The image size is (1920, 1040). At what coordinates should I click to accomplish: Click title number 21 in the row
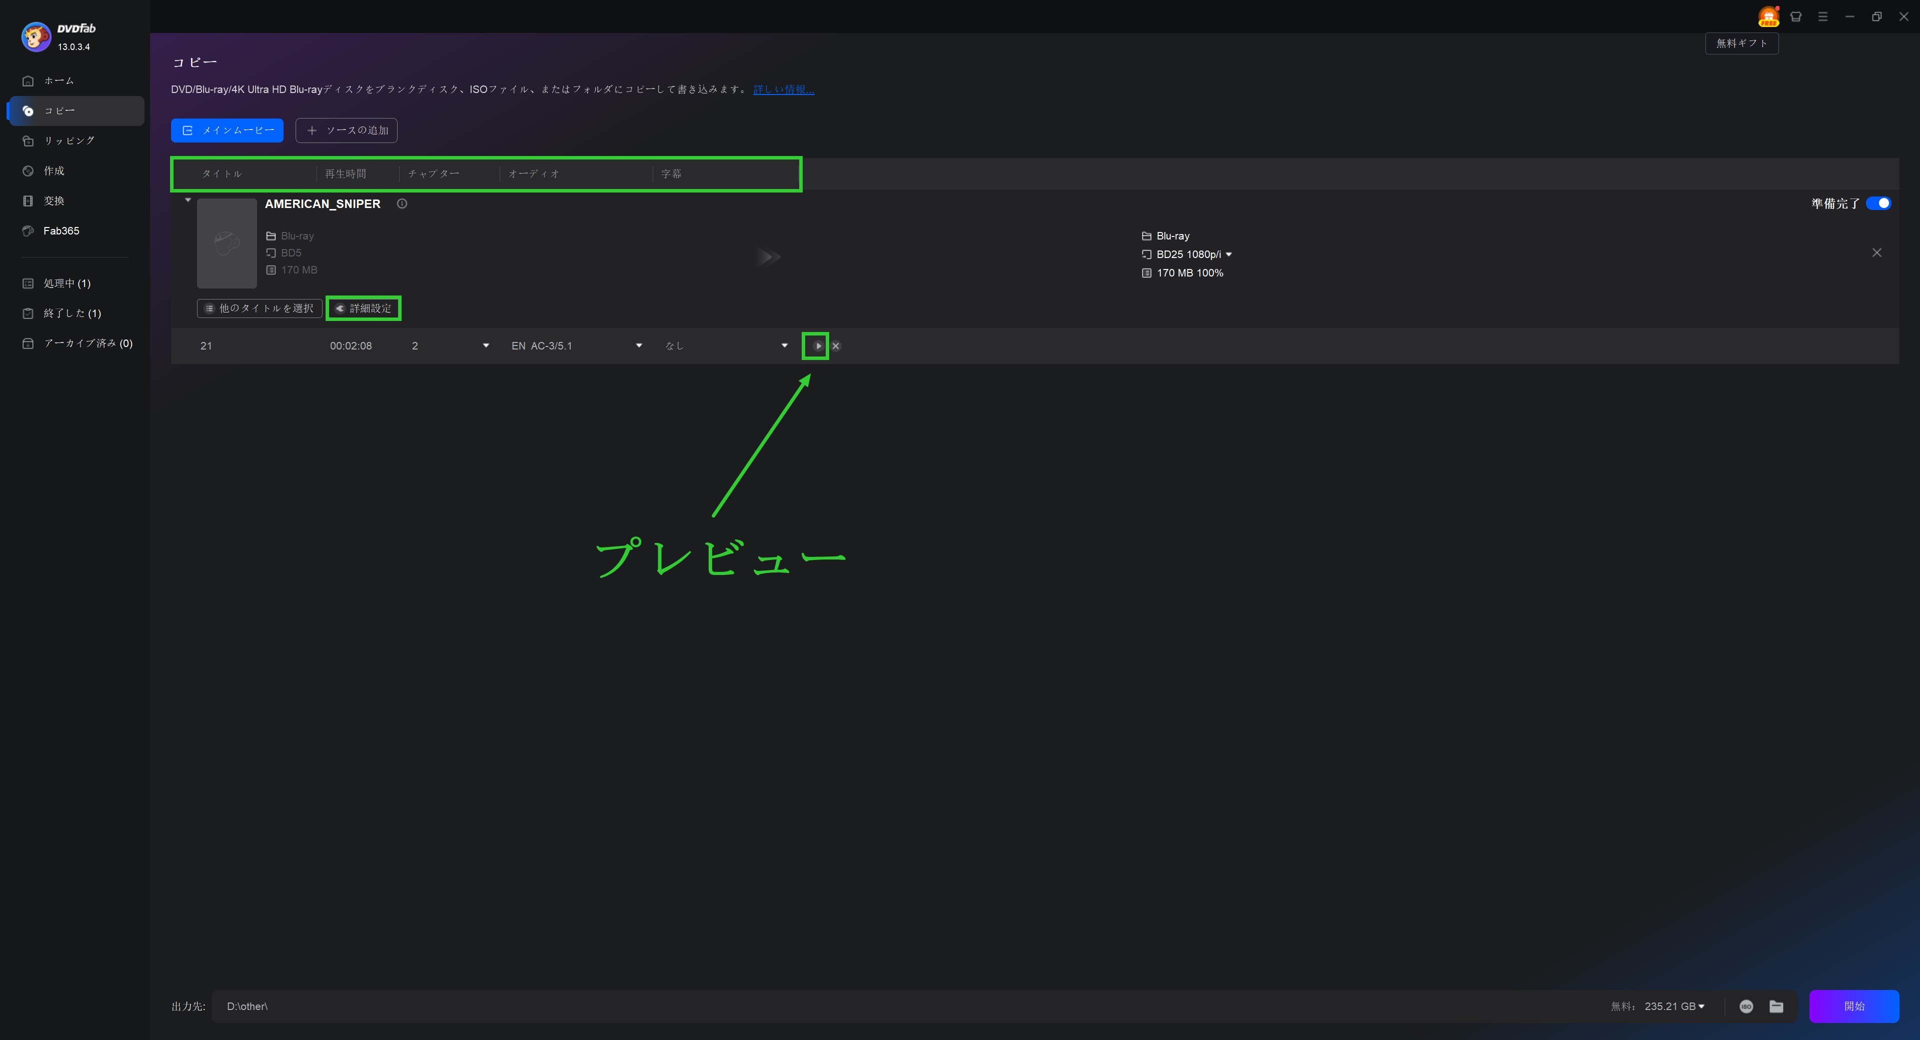click(x=206, y=345)
